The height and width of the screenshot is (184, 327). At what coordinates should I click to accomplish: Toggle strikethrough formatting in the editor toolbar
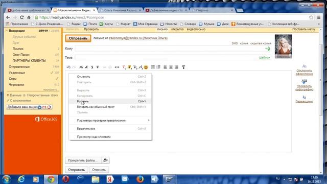pyautogui.click(x=98, y=67)
